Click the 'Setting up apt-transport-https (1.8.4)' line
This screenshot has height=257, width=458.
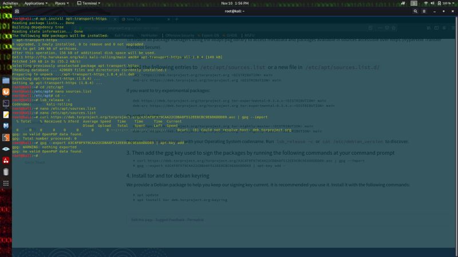pos(57,83)
